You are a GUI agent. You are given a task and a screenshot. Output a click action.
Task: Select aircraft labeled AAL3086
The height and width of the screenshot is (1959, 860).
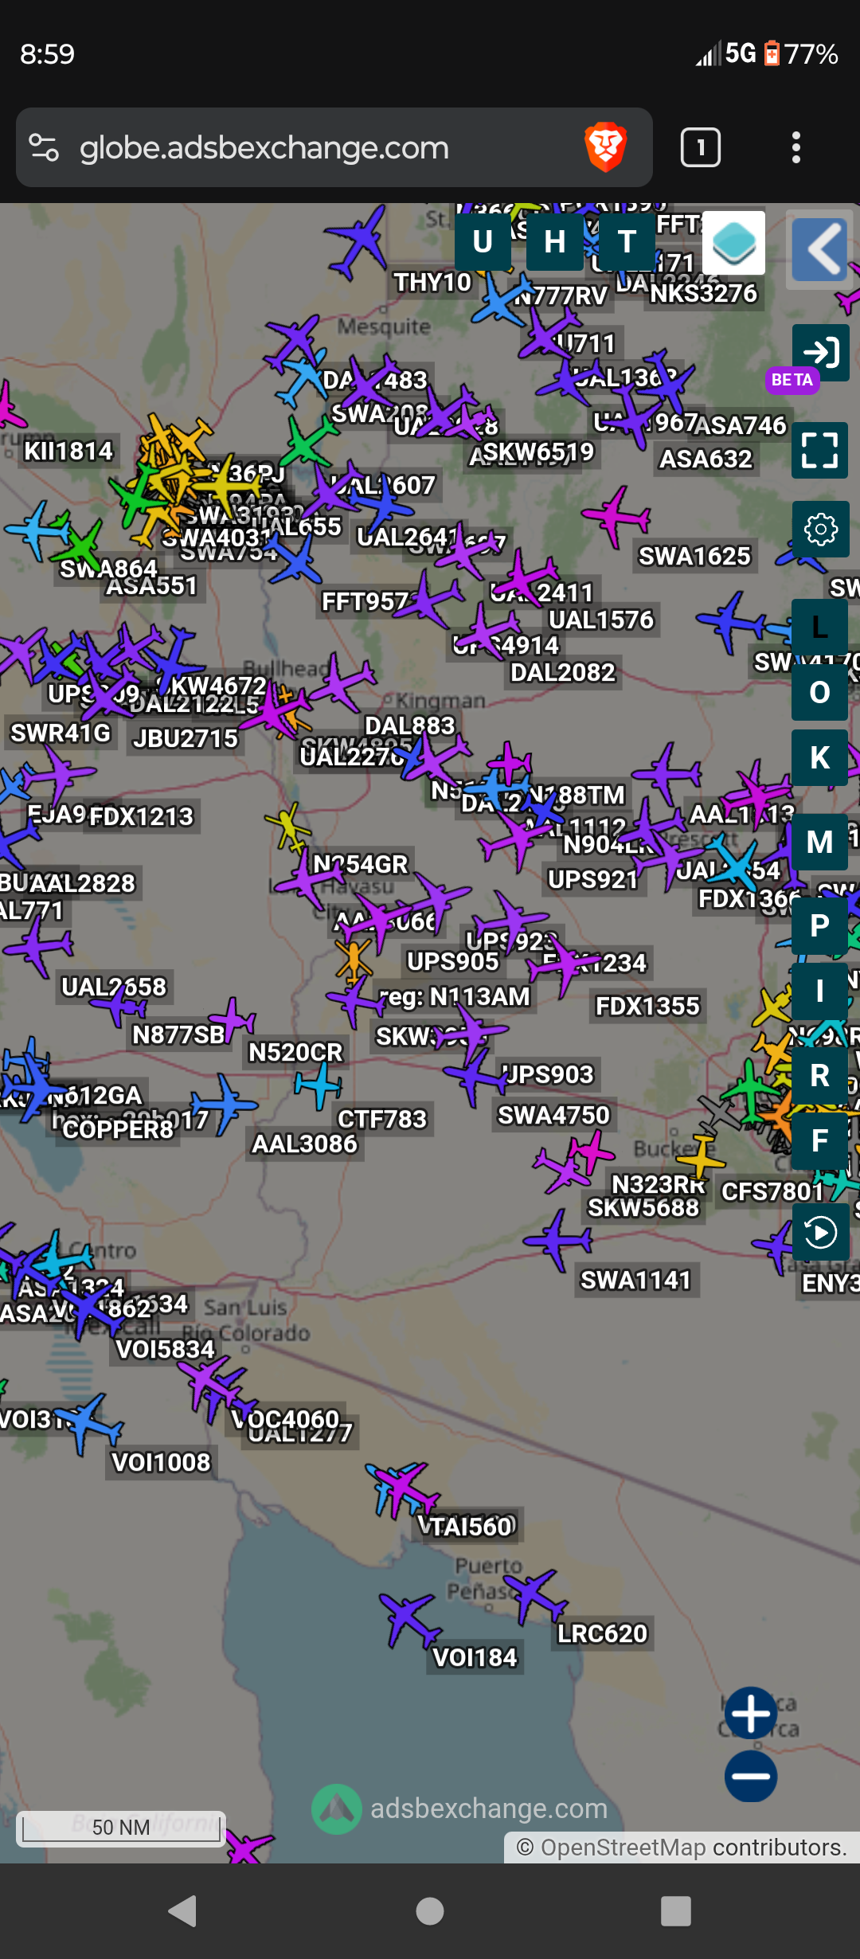pos(223,1104)
